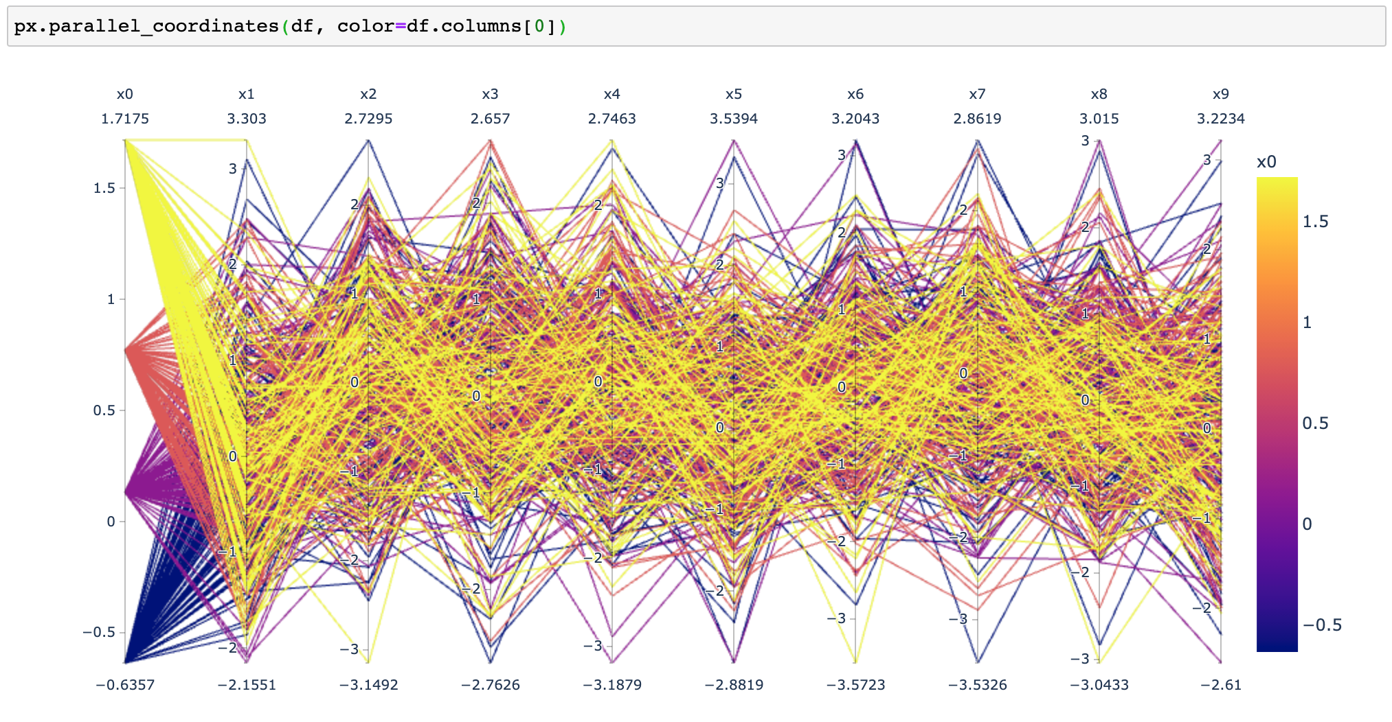
Task: Click the x9 axis label
Action: tap(1221, 94)
